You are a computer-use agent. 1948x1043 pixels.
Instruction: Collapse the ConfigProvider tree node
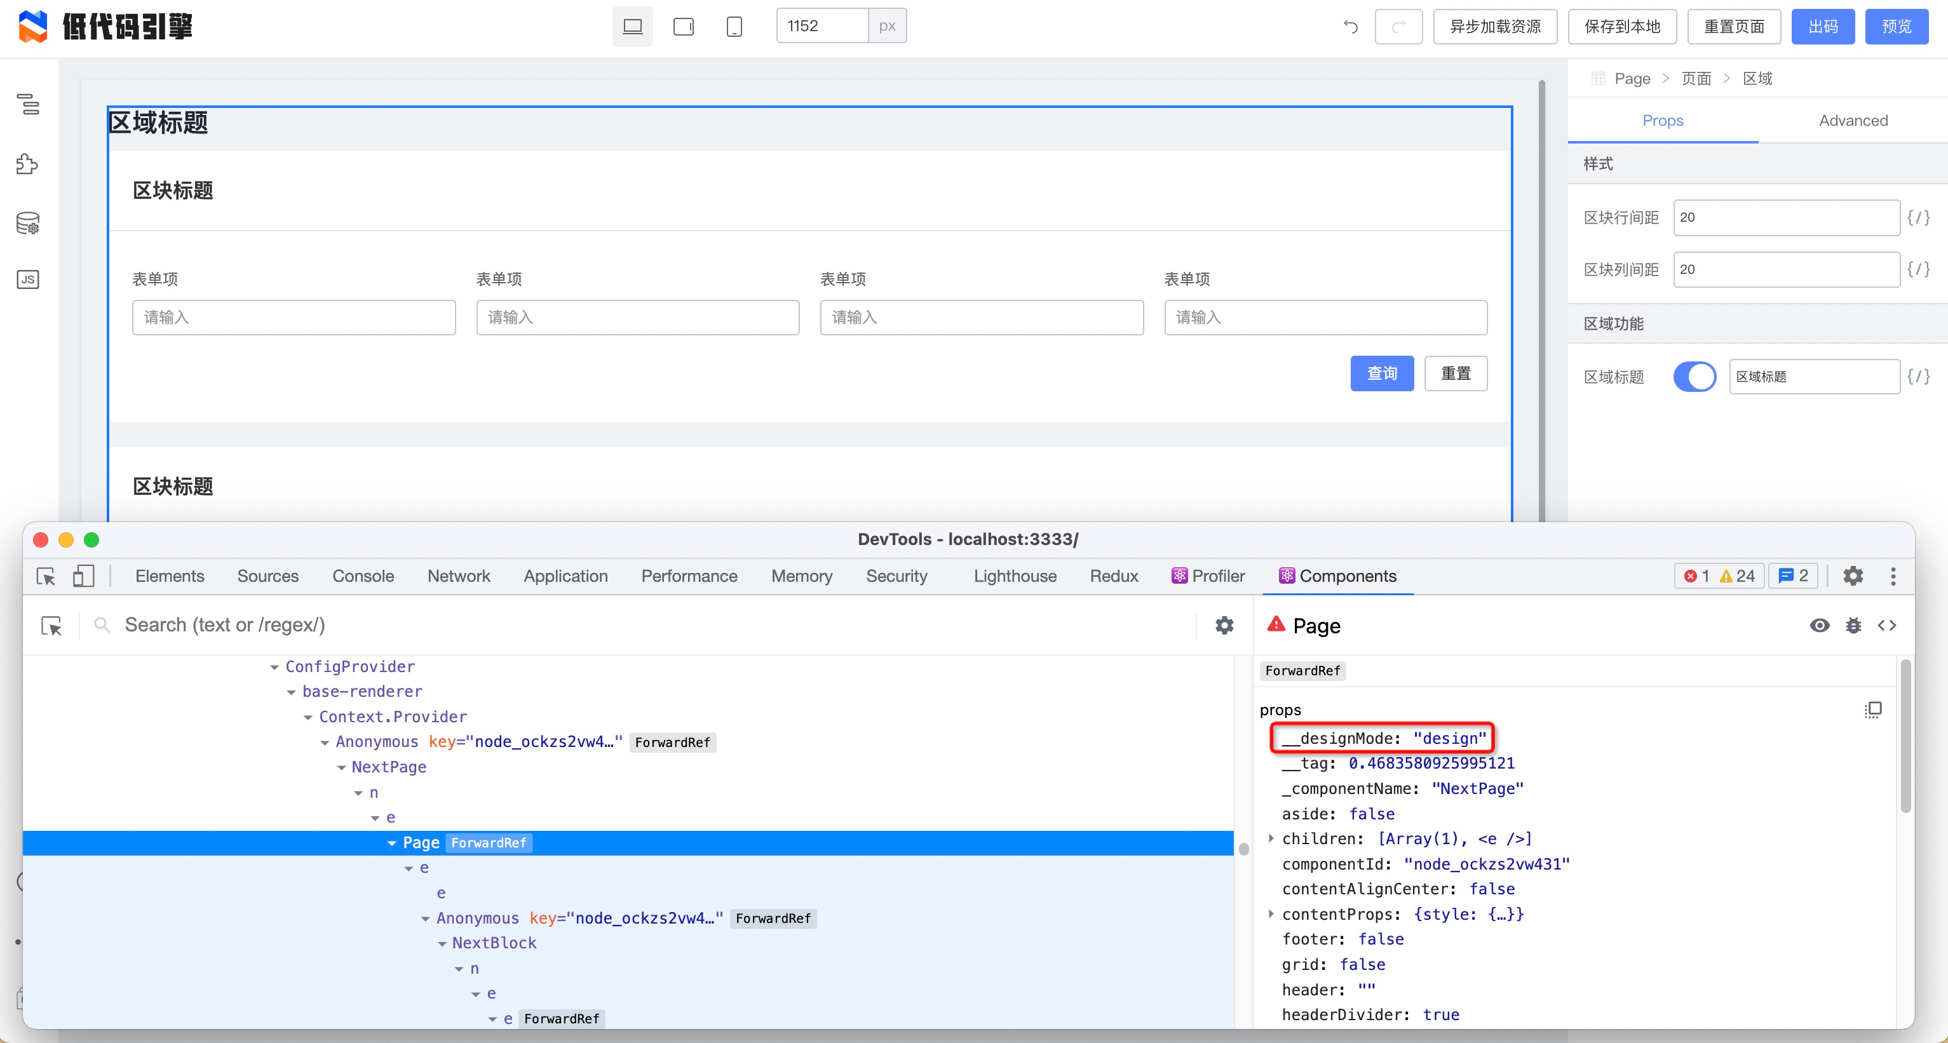click(x=274, y=668)
